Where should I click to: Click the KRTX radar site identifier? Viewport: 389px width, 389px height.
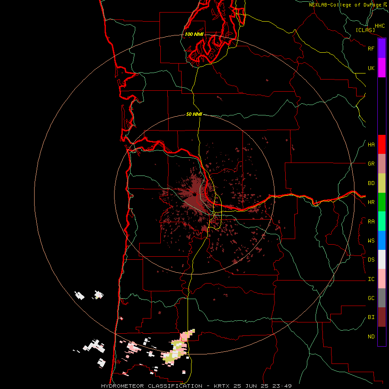pyautogui.click(x=222, y=386)
